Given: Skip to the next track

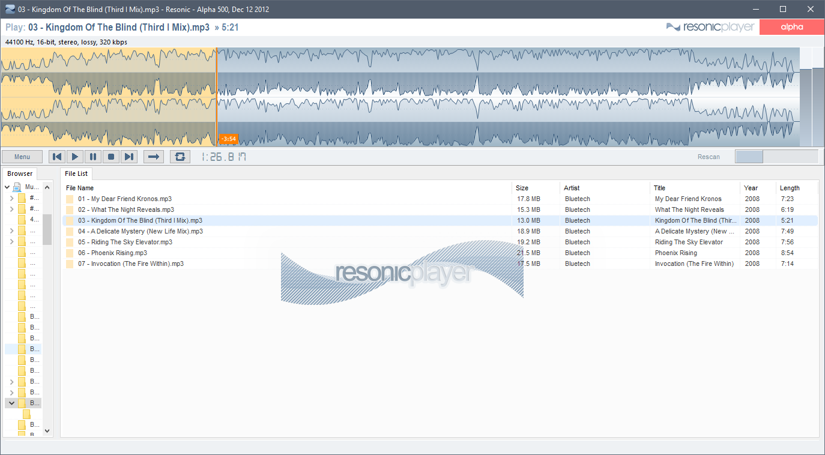Looking at the screenshot, I should point(129,157).
